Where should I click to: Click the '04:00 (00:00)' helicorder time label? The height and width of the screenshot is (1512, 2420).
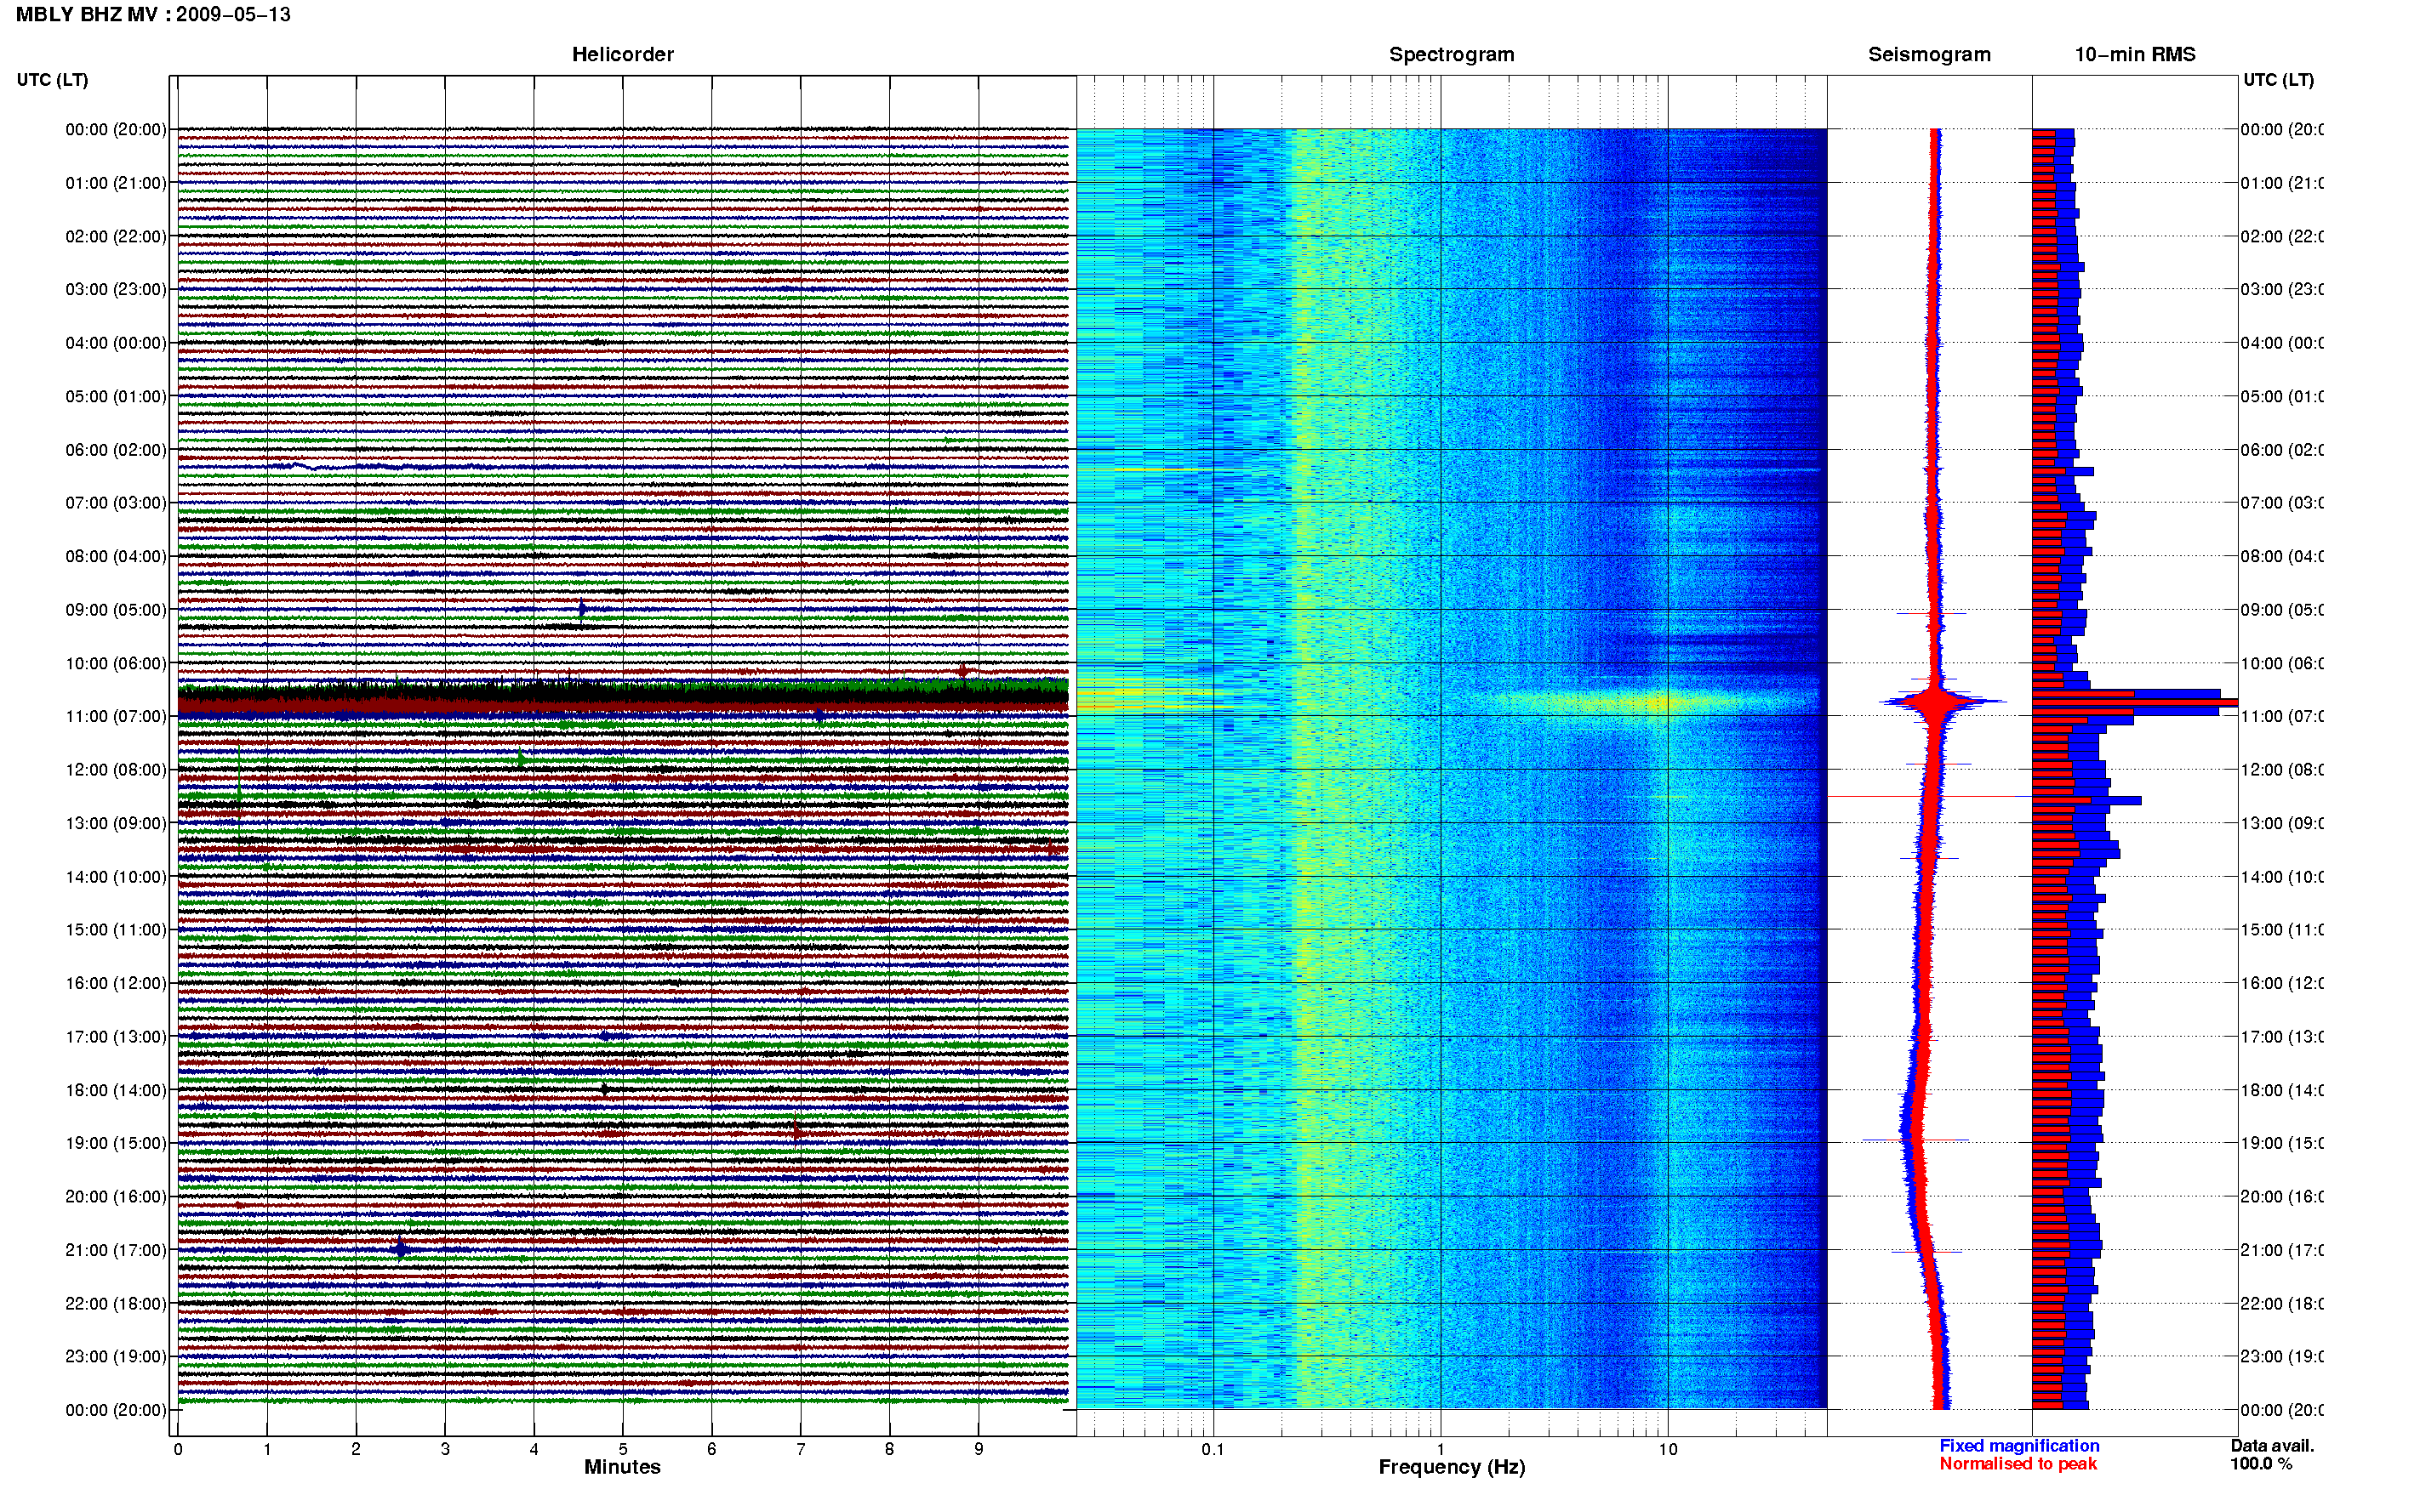116,343
